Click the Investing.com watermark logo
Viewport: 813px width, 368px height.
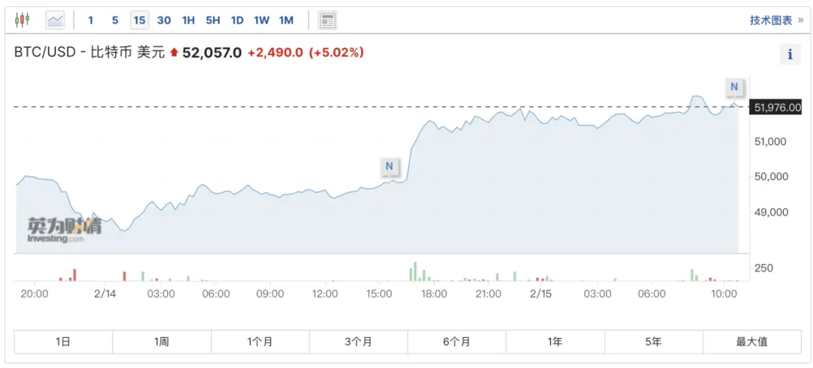(64, 230)
